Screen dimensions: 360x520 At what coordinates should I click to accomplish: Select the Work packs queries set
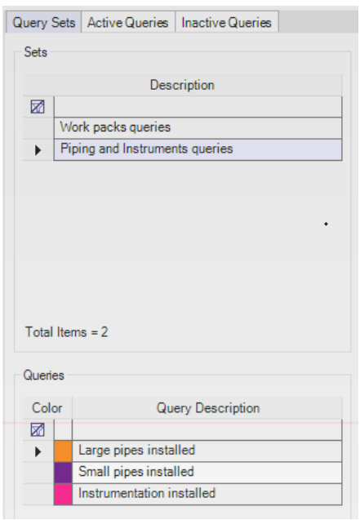pyautogui.click(x=198, y=128)
